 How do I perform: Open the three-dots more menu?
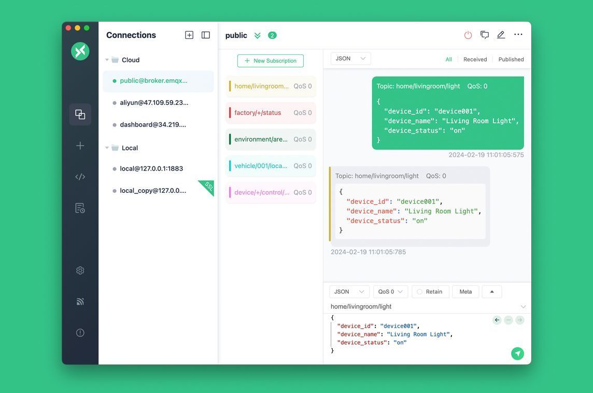pyautogui.click(x=518, y=34)
